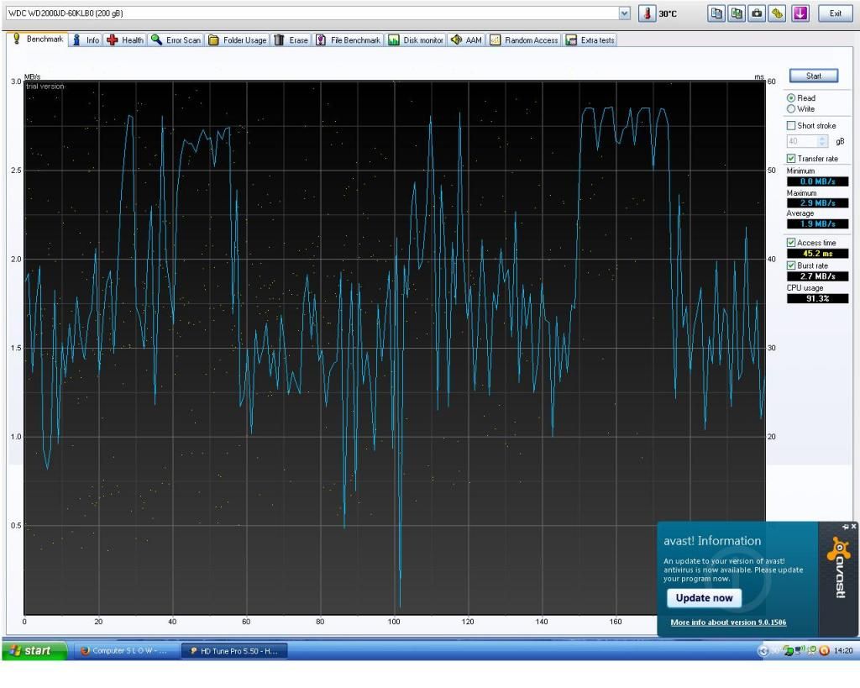Click the copy text results icon
Image resolution: width=860 pixels, height=688 pixels.
click(x=716, y=13)
